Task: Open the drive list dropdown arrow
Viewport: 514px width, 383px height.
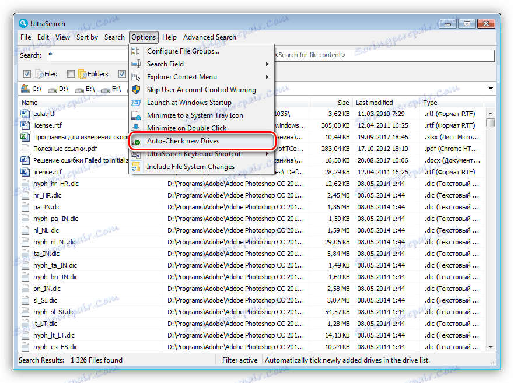Action: (491, 89)
